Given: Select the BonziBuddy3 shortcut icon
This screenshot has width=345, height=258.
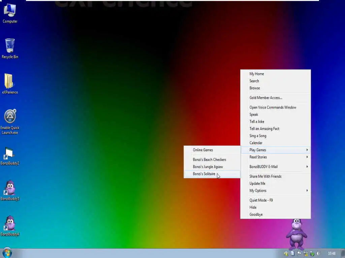Looking at the screenshot, I should [x=10, y=190].
